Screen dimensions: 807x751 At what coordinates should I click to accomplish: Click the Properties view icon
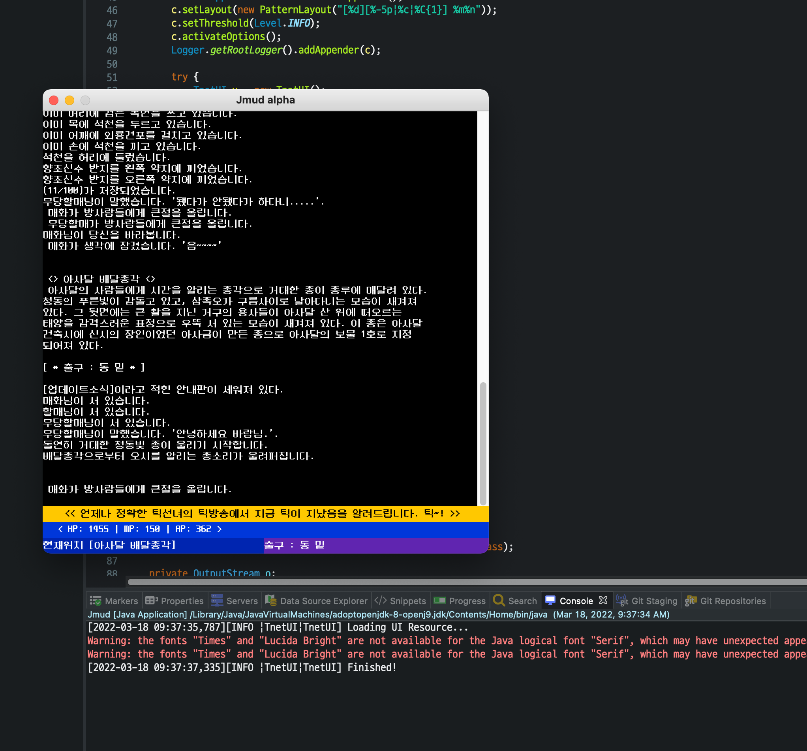pyautogui.click(x=152, y=601)
